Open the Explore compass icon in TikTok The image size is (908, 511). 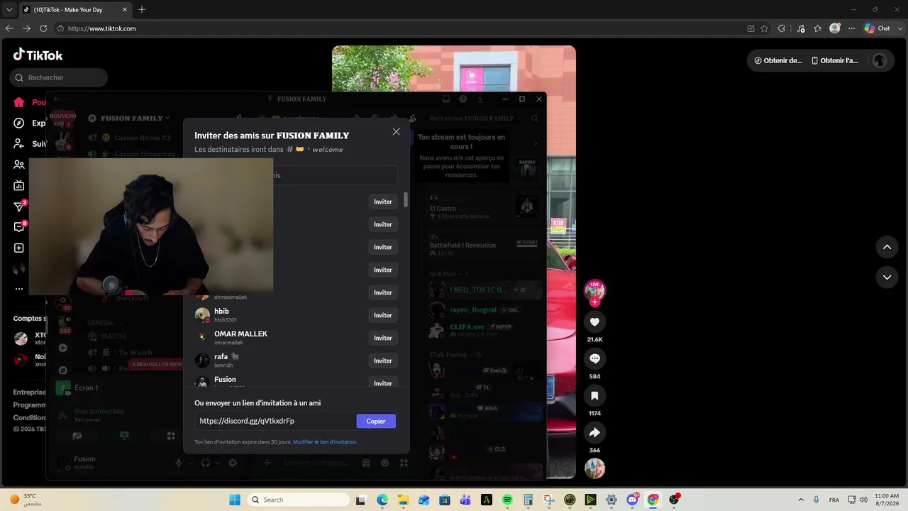[x=19, y=123]
